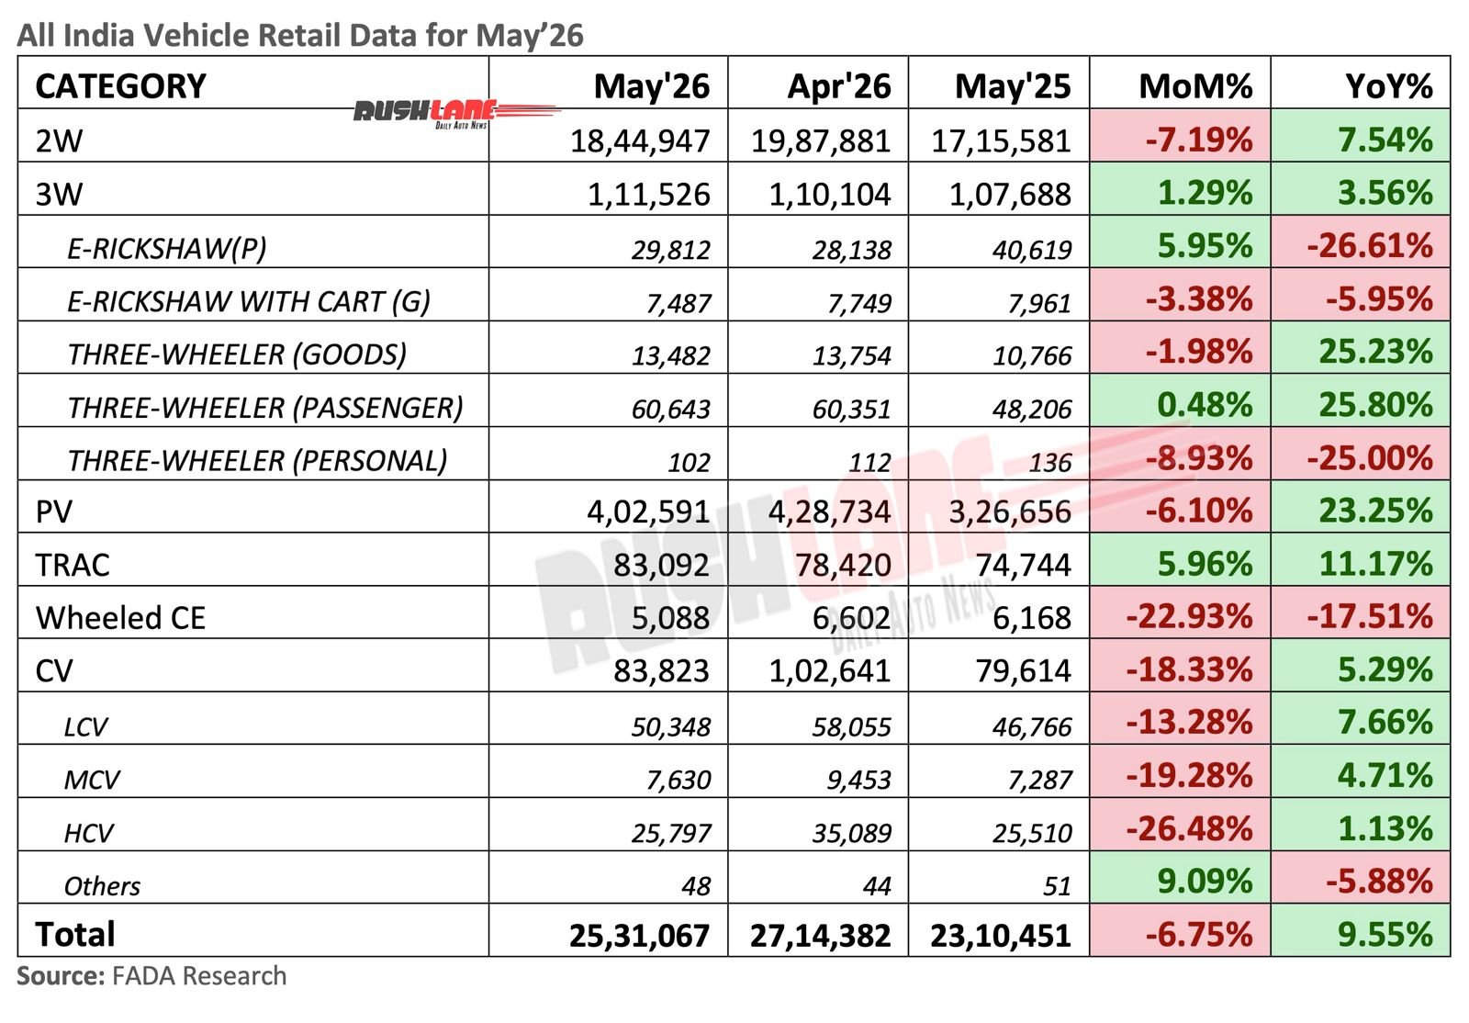Click the -22.93% MoM cell
This screenshot has width=1469, height=1023.
pyautogui.click(x=1181, y=614)
